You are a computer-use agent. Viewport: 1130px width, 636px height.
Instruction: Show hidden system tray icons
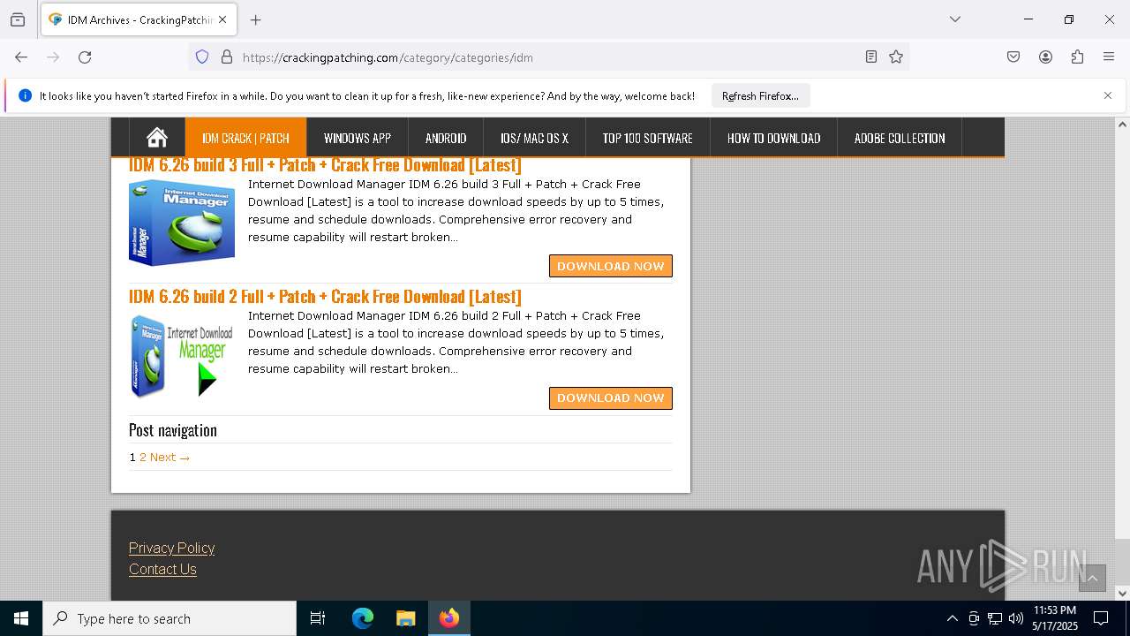[x=952, y=618]
